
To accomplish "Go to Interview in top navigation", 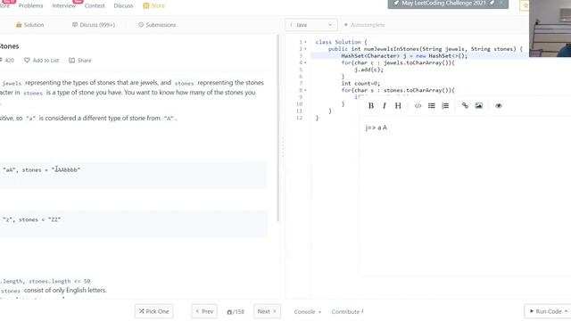I will pyautogui.click(x=63, y=5).
